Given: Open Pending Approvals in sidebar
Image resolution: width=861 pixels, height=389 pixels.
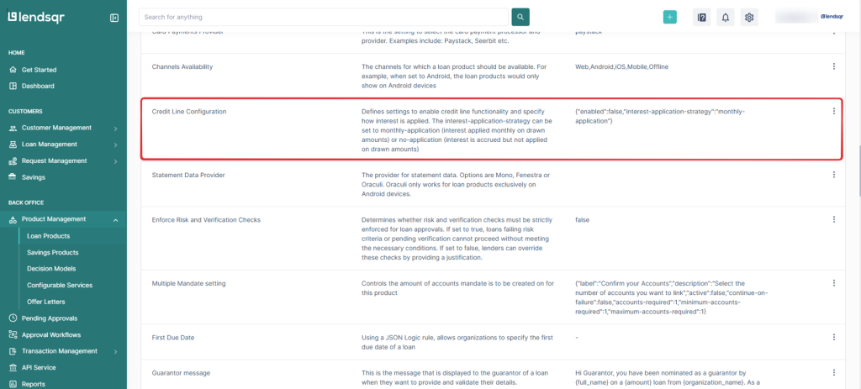Looking at the screenshot, I should tap(50, 318).
